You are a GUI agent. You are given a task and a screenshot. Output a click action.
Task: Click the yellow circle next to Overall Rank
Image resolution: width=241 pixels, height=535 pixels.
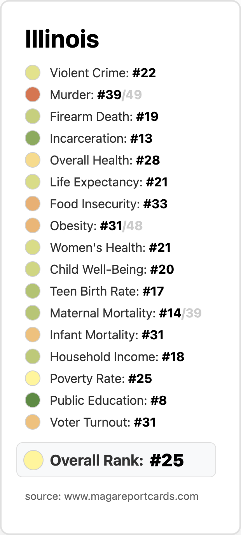point(33,460)
